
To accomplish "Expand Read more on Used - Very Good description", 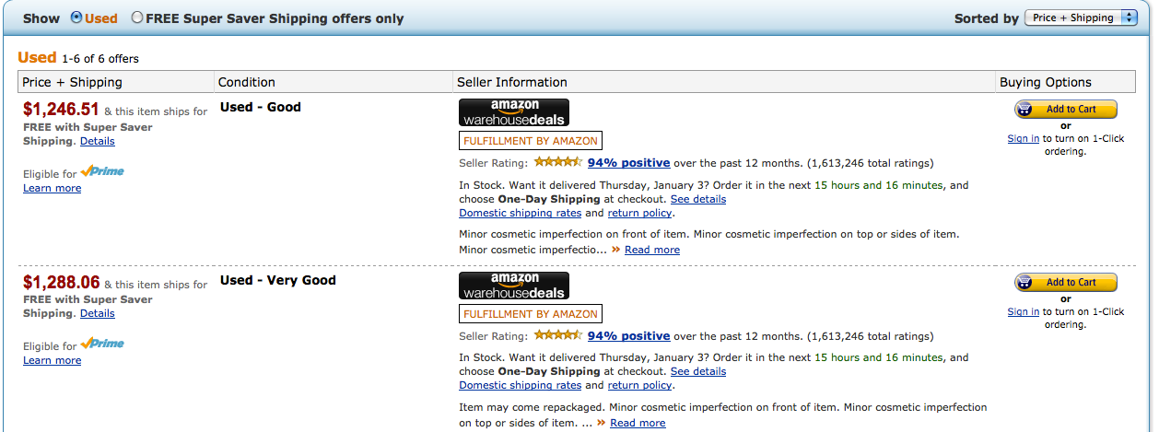I will [x=638, y=423].
